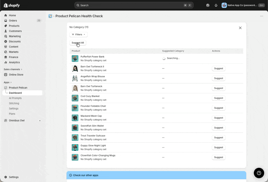268x182 pixels.
Task: Click the Content icon in sidebar
Action: (x=6, y=47)
